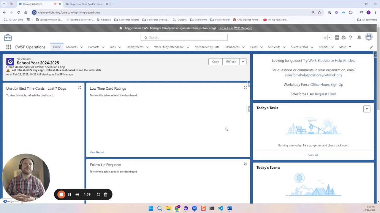
Task: Click the Trailhead guidance icon in header
Action: pos(343,38)
